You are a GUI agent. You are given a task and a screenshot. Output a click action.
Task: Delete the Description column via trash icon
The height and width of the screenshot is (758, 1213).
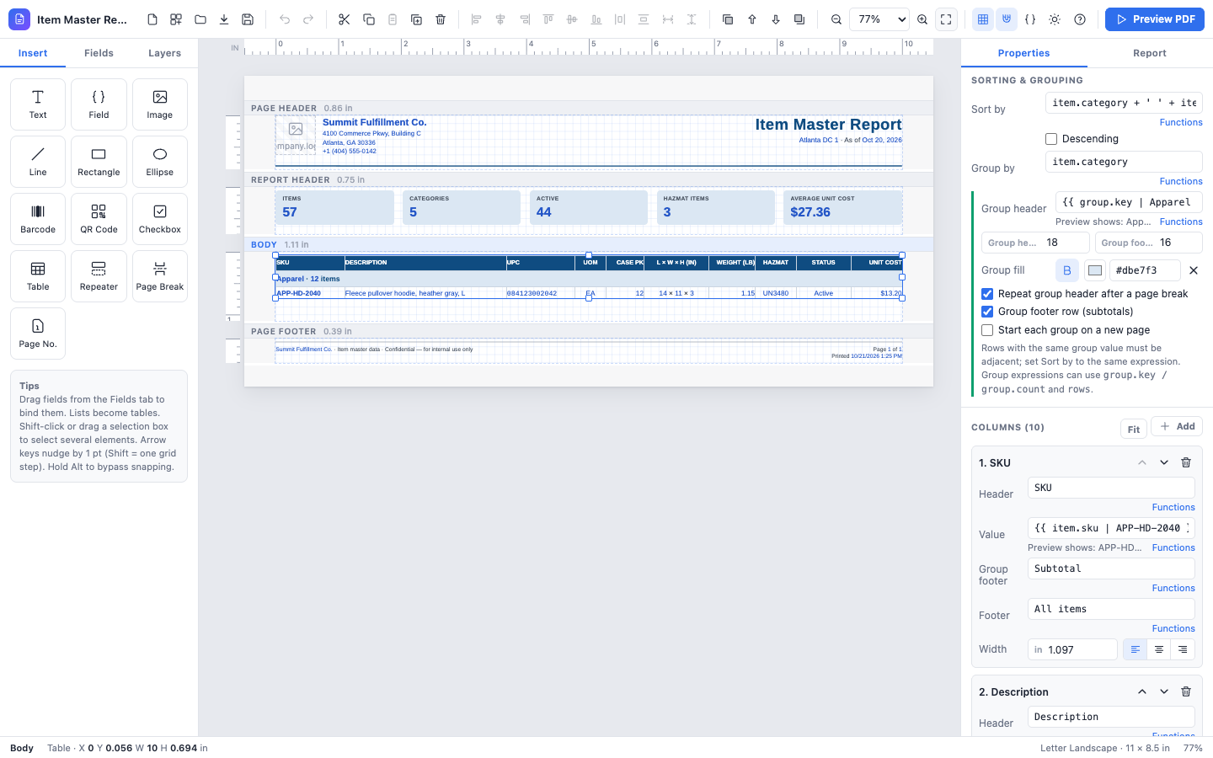click(x=1186, y=691)
